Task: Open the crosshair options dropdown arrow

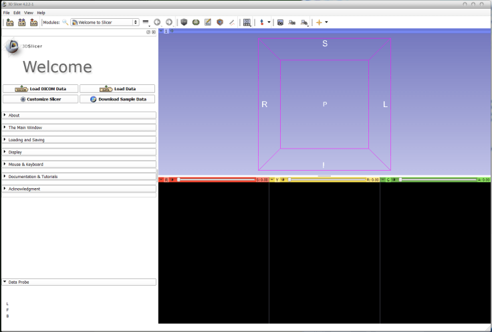Action: tap(326, 22)
